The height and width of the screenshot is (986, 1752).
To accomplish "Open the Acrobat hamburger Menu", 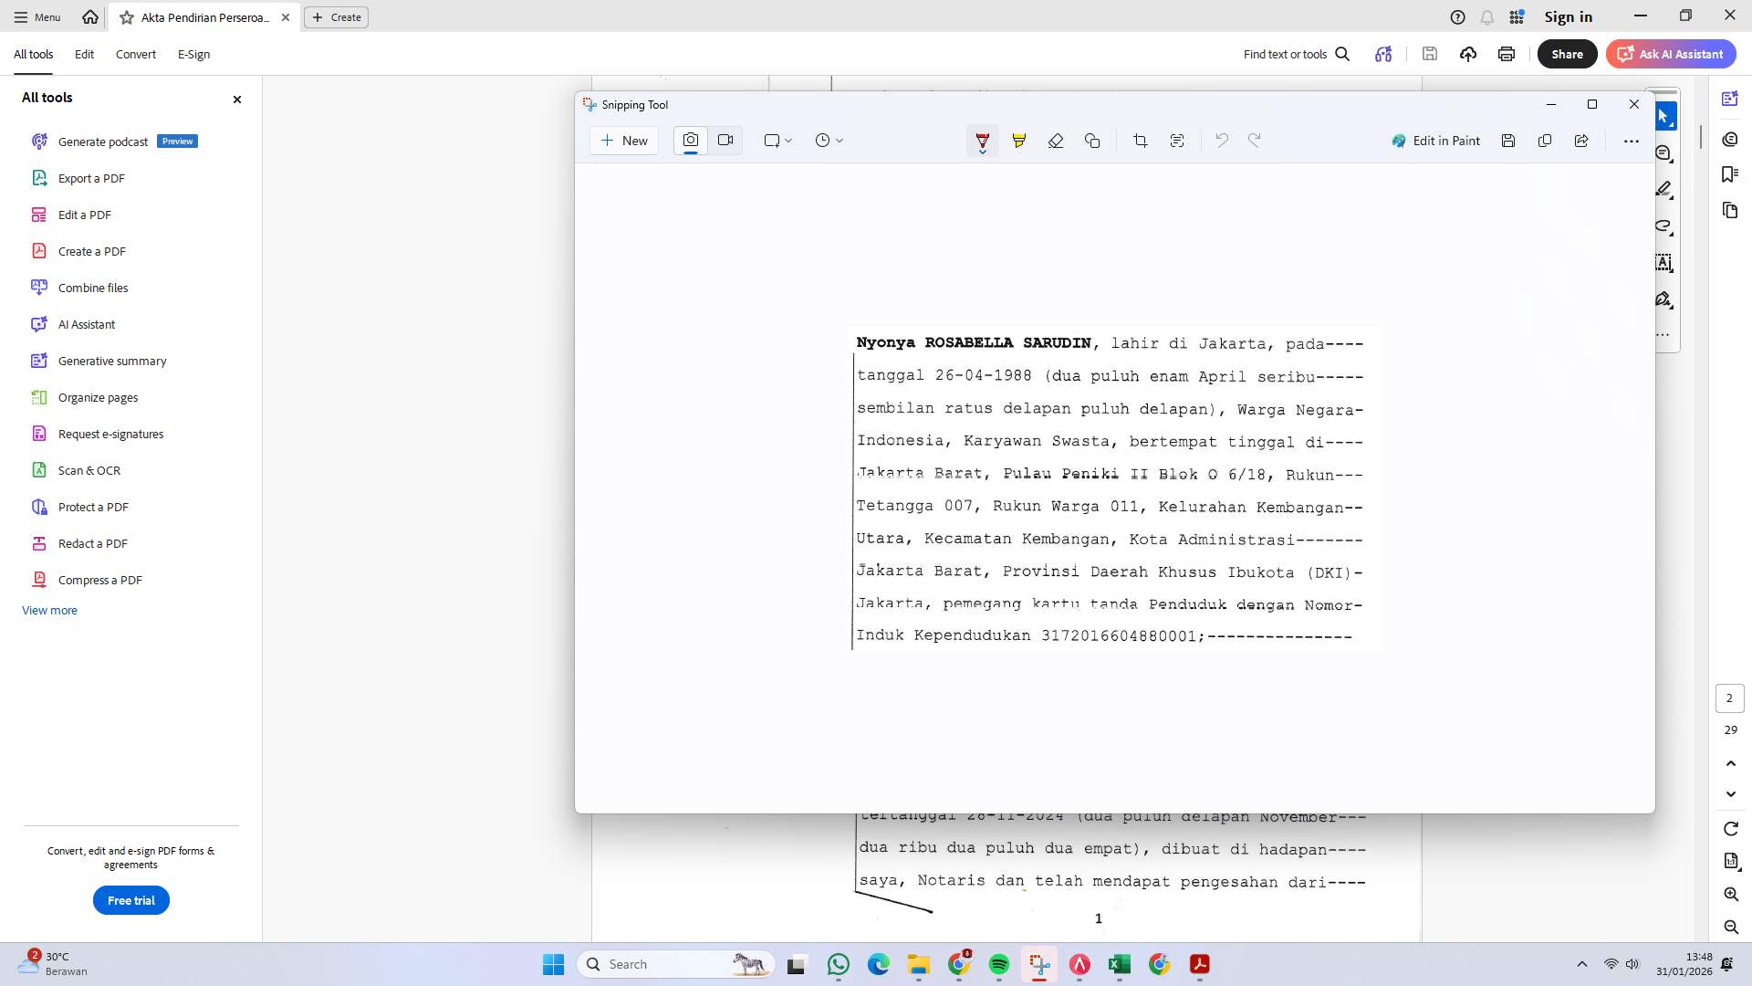I will pyautogui.click(x=36, y=16).
